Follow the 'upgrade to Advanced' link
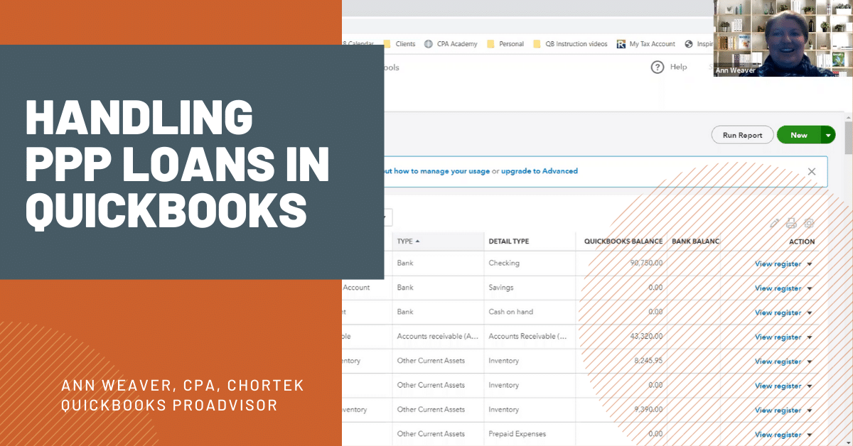This screenshot has height=446, width=853. [540, 171]
